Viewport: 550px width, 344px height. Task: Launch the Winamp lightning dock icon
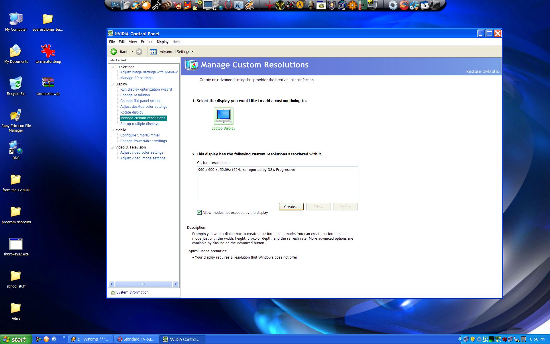[x=249, y=5]
